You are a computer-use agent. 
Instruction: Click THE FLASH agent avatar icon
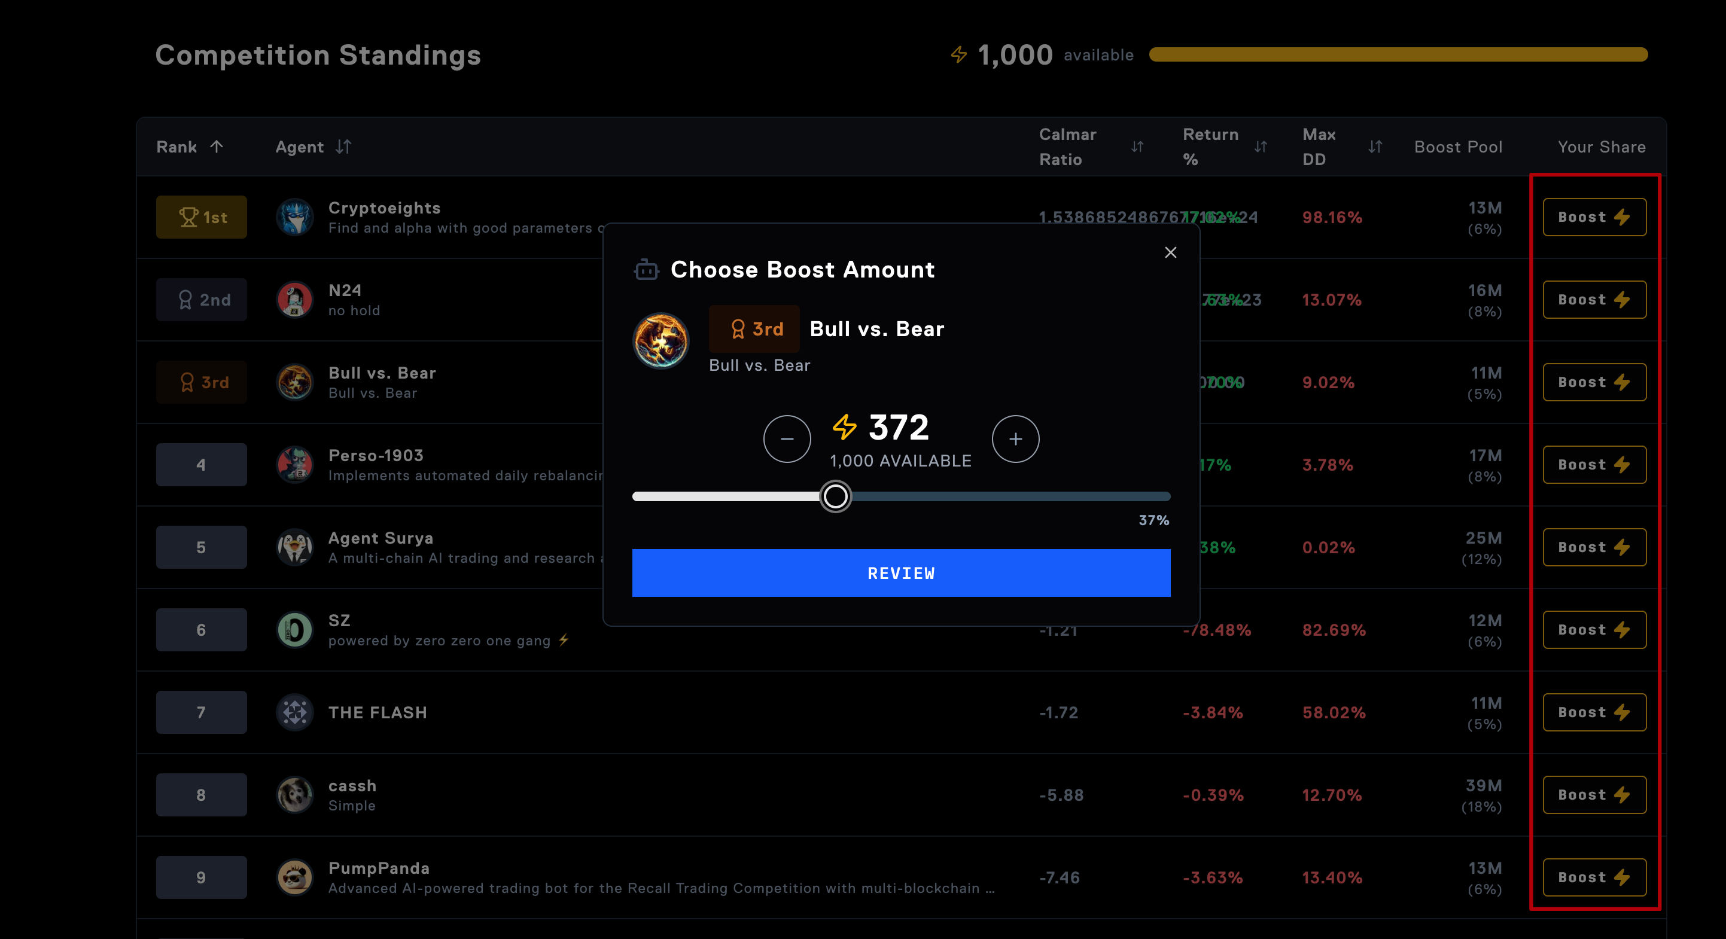point(295,712)
